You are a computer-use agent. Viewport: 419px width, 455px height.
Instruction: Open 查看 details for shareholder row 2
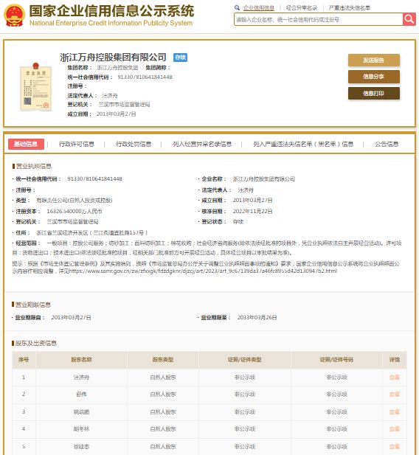click(x=395, y=394)
